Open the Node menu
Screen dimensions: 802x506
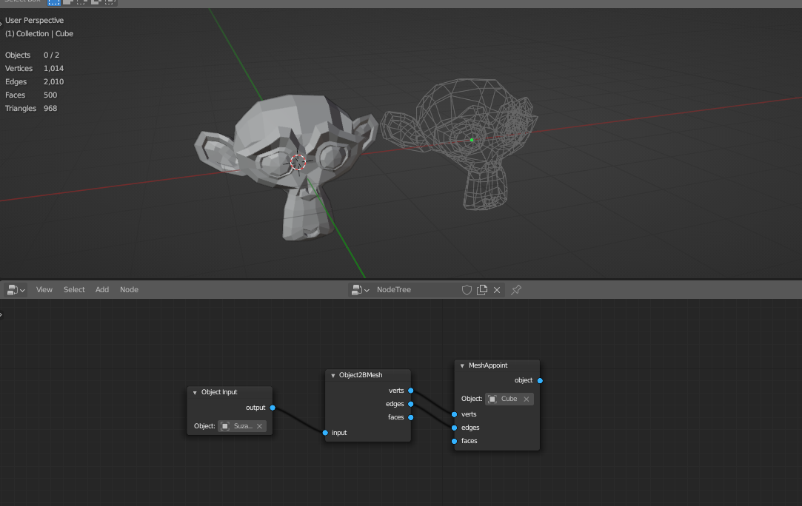coord(129,290)
